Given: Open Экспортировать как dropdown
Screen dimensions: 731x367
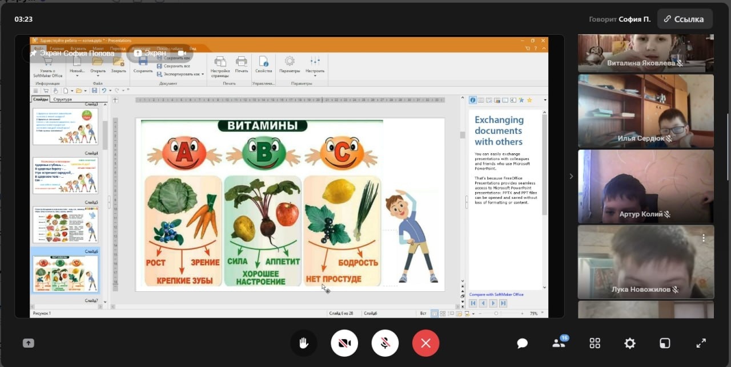Looking at the screenshot, I should (180, 74).
